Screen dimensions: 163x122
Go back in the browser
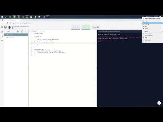coord(2,23)
